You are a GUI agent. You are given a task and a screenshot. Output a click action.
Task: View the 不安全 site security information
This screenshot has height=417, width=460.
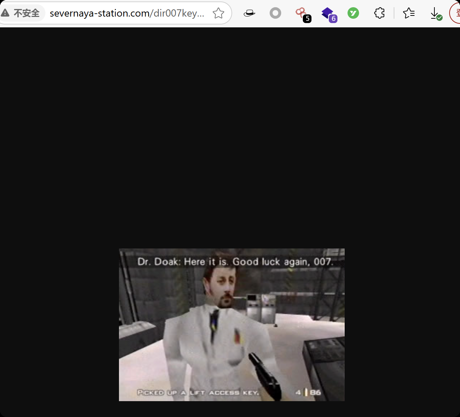(x=22, y=12)
